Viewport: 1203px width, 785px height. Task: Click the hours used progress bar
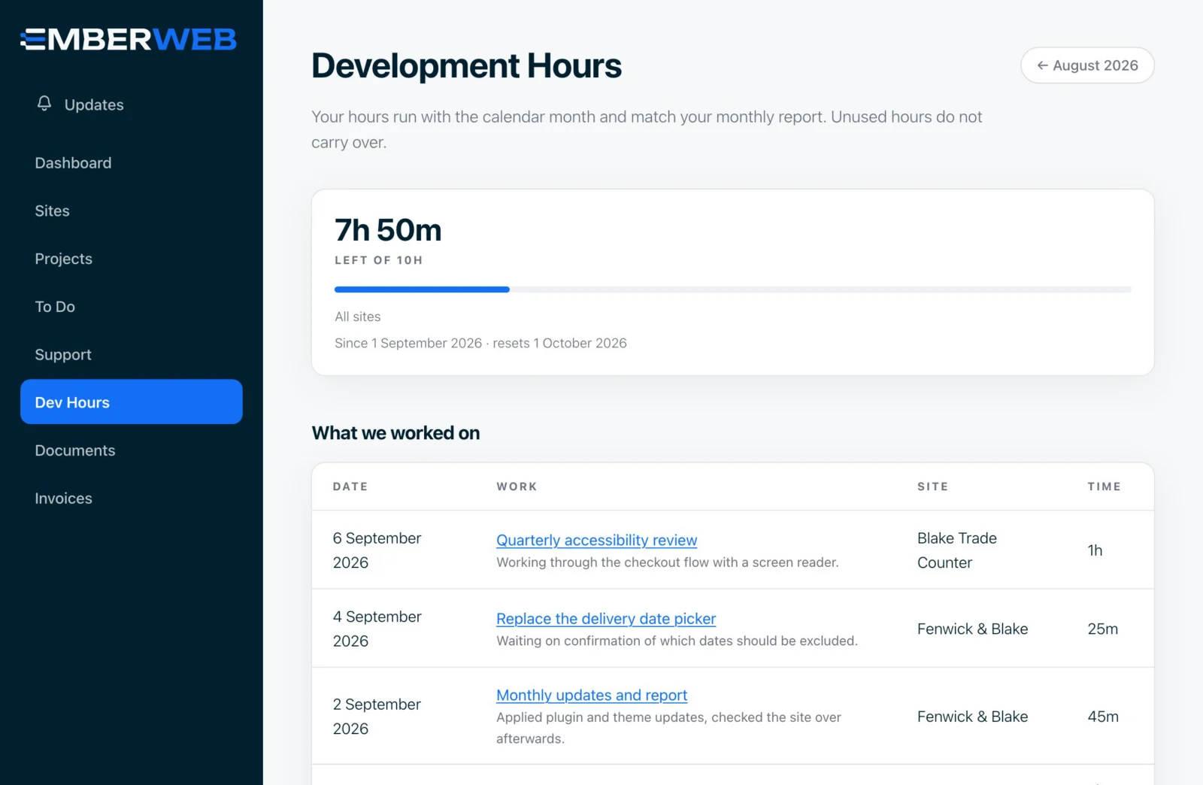(x=732, y=289)
